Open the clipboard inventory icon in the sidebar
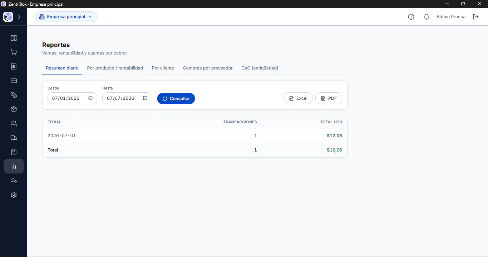Image resolution: width=488 pixels, height=257 pixels. (14, 152)
